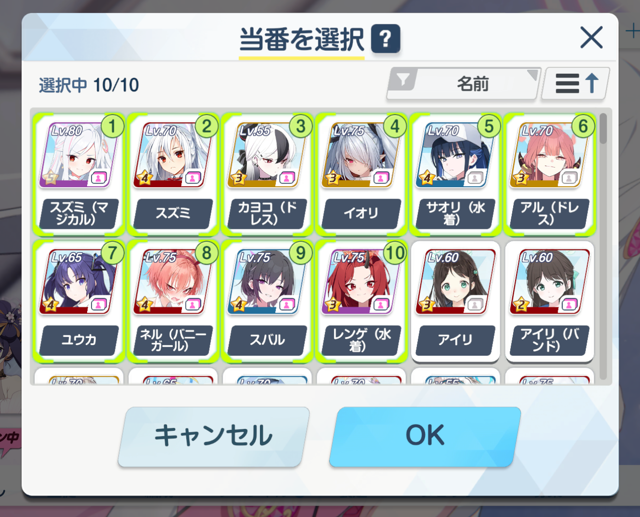Click the number 10 badge on レンゲ
The width and height of the screenshot is (640, 517).
click(x=395, y=253)
